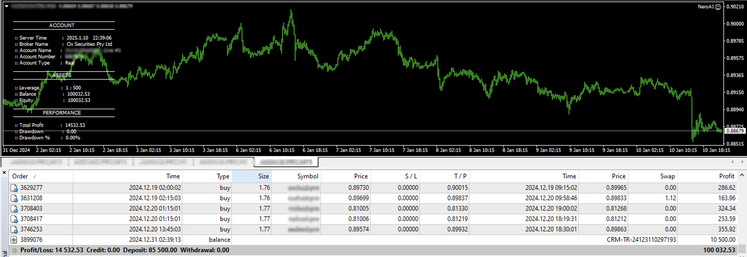Screen dimensions: 747x257
Task: Sort by the open Time column header
Action: coord(128,176)
